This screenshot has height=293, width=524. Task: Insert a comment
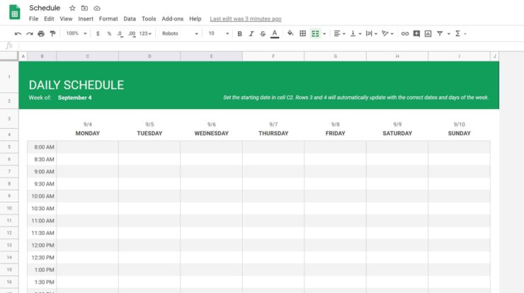click(416, 34)
